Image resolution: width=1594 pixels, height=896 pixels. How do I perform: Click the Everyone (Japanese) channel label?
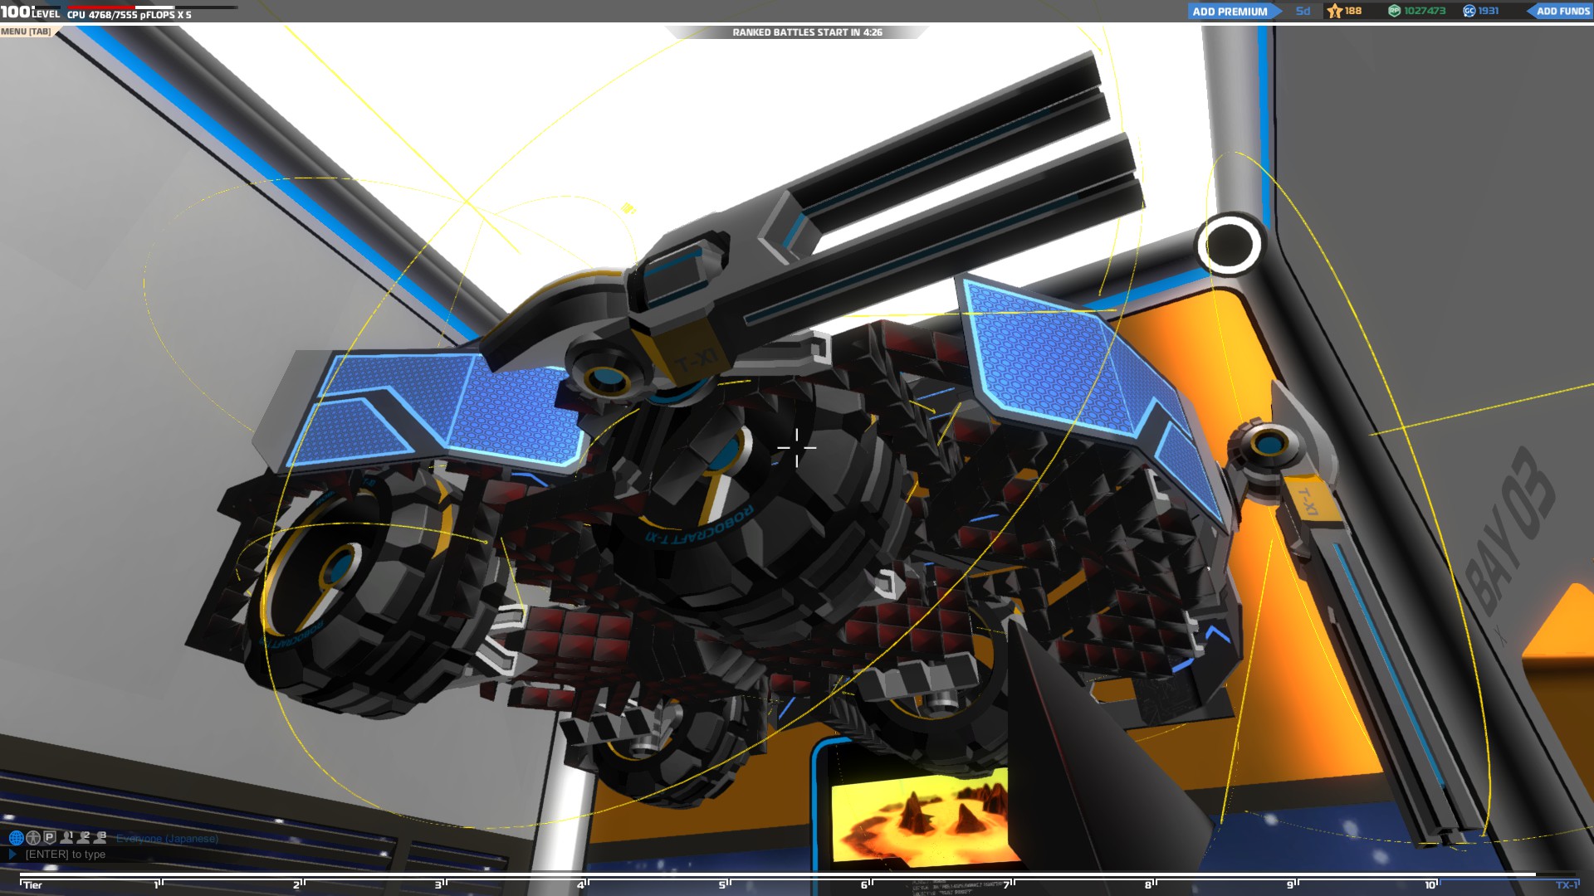(x=167, y=839)
